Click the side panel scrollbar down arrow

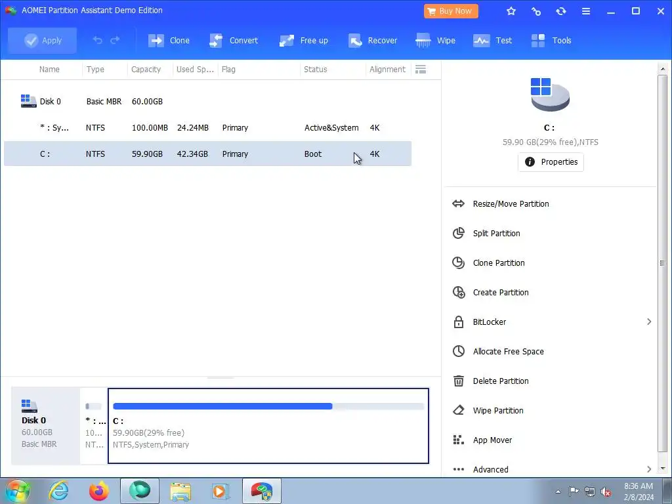click(663, 469)
